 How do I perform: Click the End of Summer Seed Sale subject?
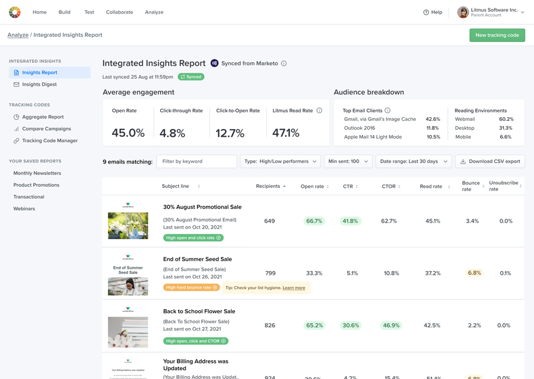click(x=198, y=259)
